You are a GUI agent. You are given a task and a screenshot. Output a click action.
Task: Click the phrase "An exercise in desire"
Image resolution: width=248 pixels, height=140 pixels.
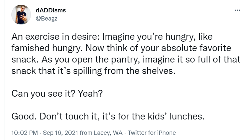pos(56,36)
